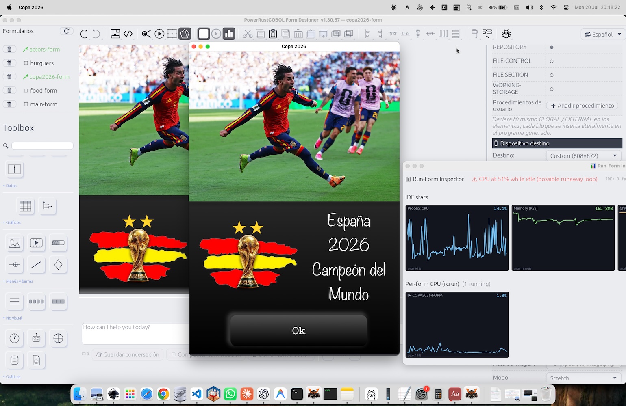Open the Modo Stretch dropdown
This screenshot has width=626, height=406.
[x=584, y=378]
